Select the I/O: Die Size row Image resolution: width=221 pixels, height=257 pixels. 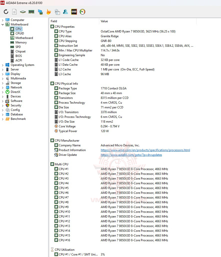[123, 122]
